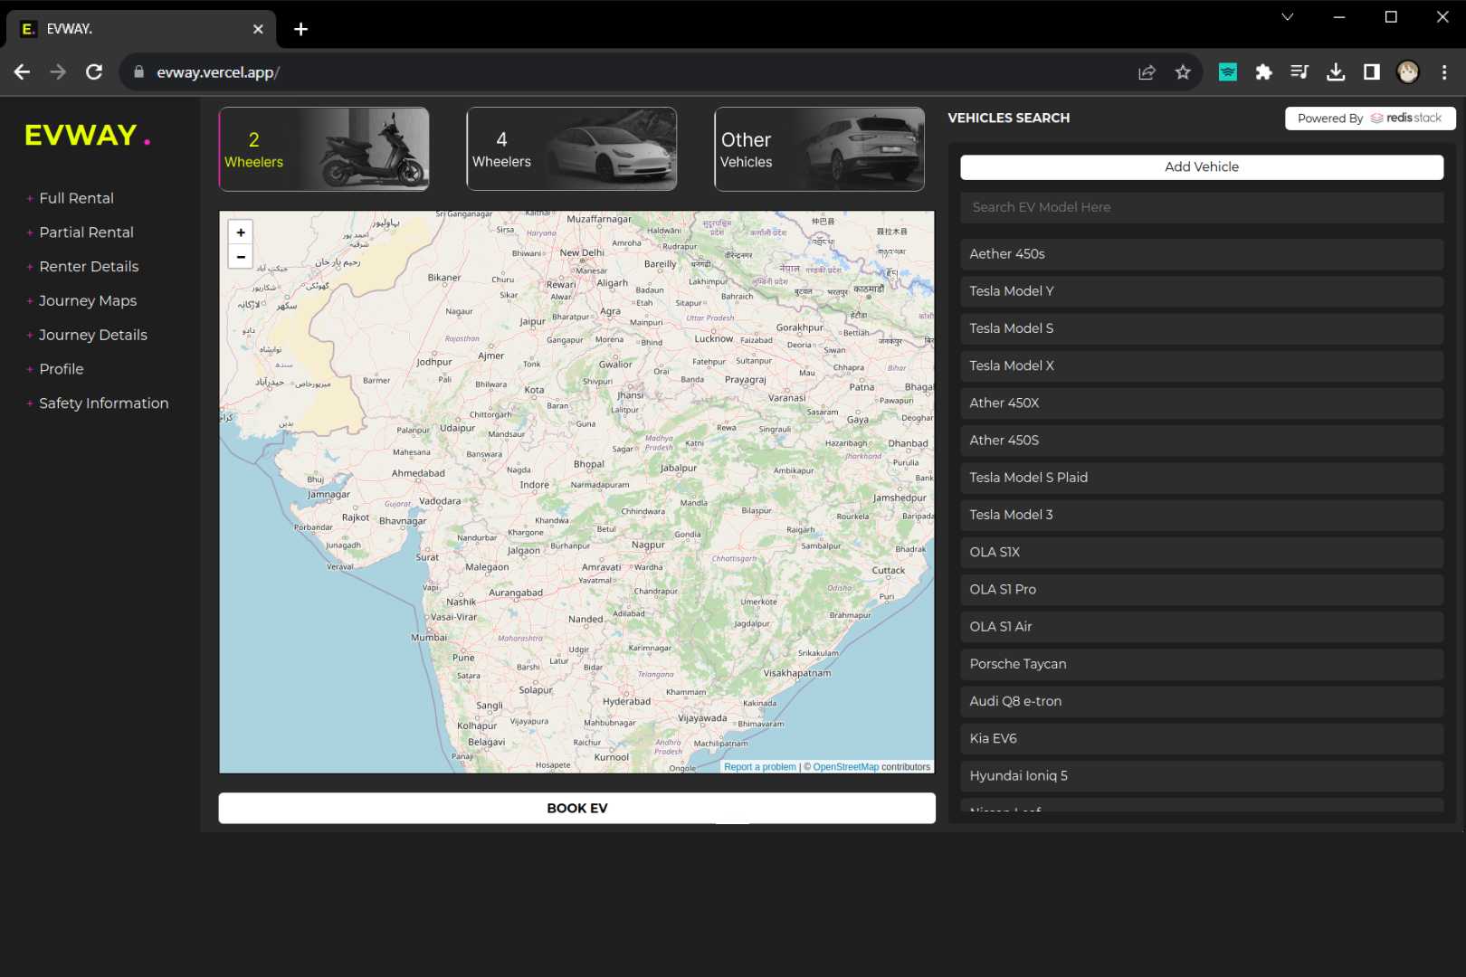Zoom out on the map

pos(241,257)
